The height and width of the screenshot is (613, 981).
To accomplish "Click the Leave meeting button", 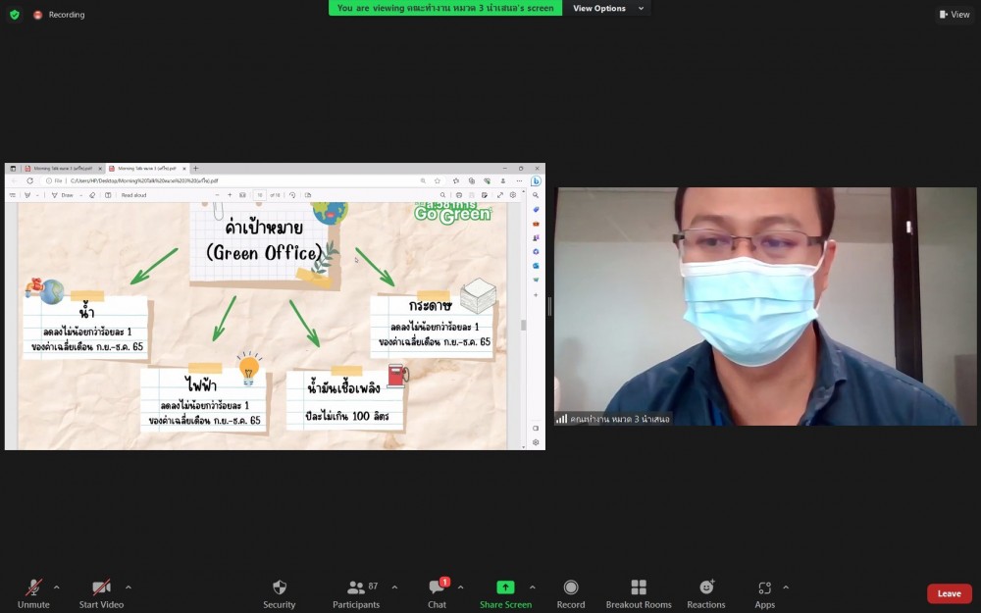I will 949,593.
